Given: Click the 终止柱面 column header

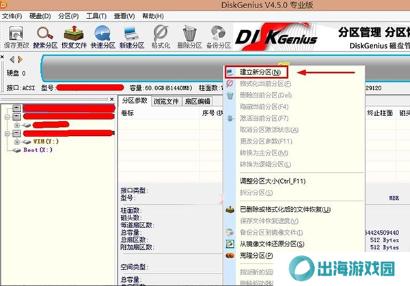Looking at the screenshot, I should (x=380, y=113).
